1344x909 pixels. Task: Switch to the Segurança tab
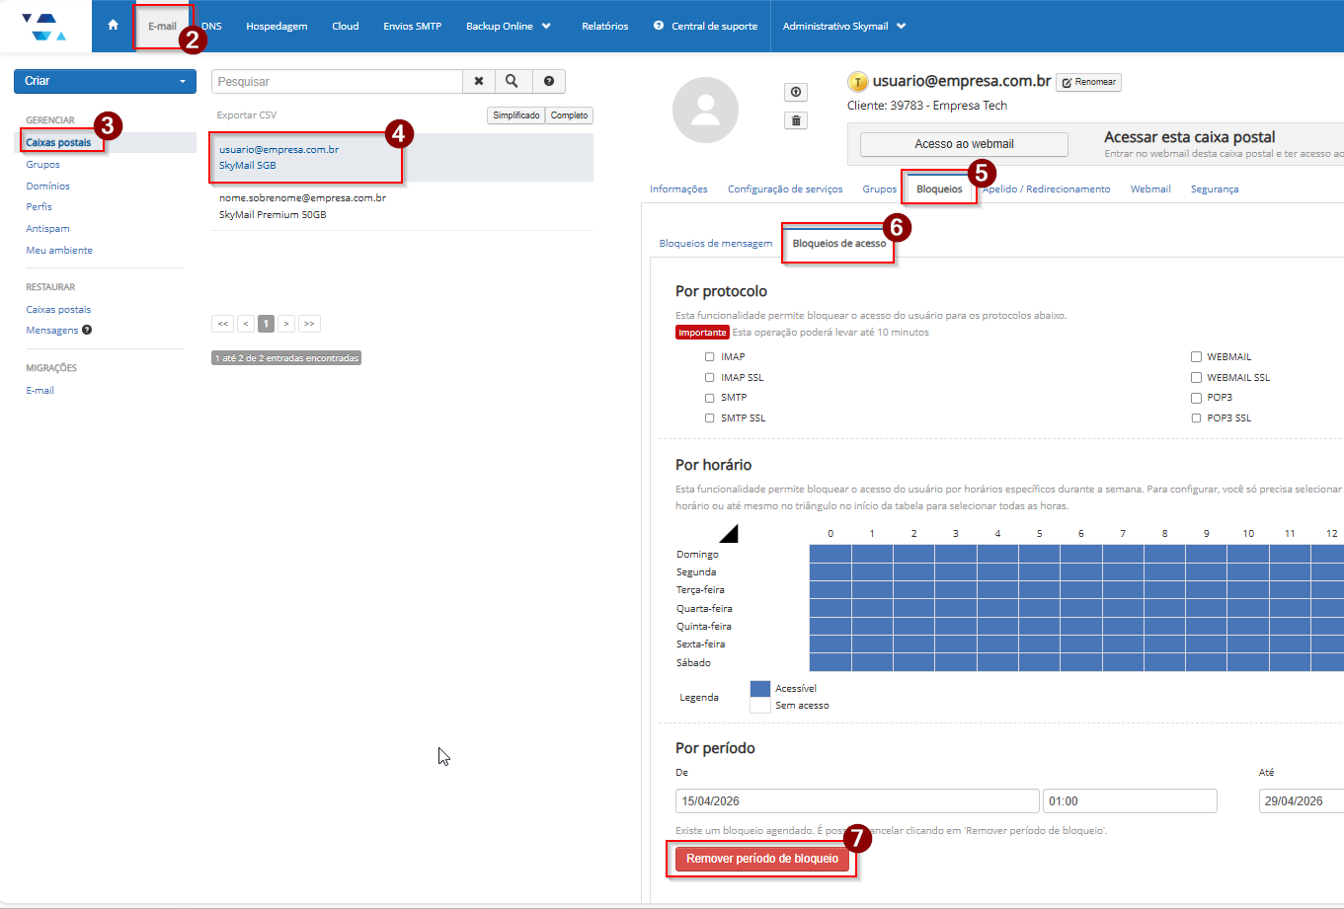1214,189
